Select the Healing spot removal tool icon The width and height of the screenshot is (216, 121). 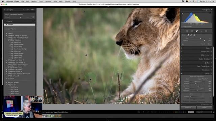pyautogui.click(x=197, y=31)
